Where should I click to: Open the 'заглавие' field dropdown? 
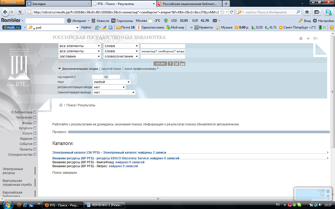(80, 56)
